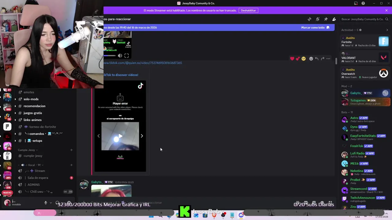Image resolution: width=392 pixels, height=220 pixels.
Task: Click the forward arrow on message
Action: pos(322,59)
